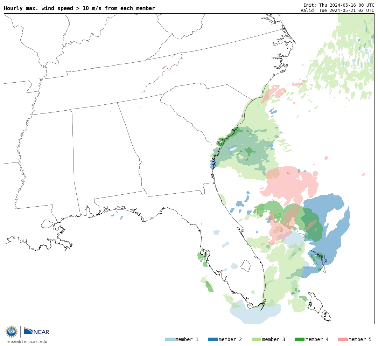Select the 'member 1' legend label
The height and width of the screenshot is (346, 378).
(x=187, y=339)
